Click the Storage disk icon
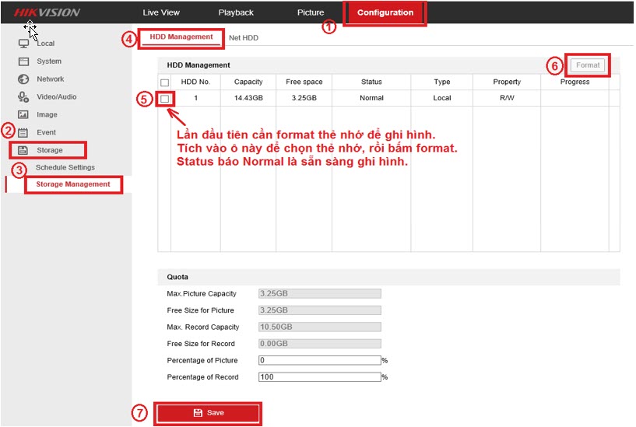The height and width of the screenshot is (427, 636). pos(23,150)
